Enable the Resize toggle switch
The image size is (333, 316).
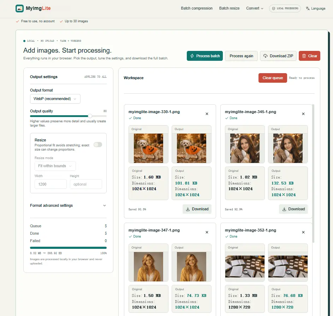point(98,145)
